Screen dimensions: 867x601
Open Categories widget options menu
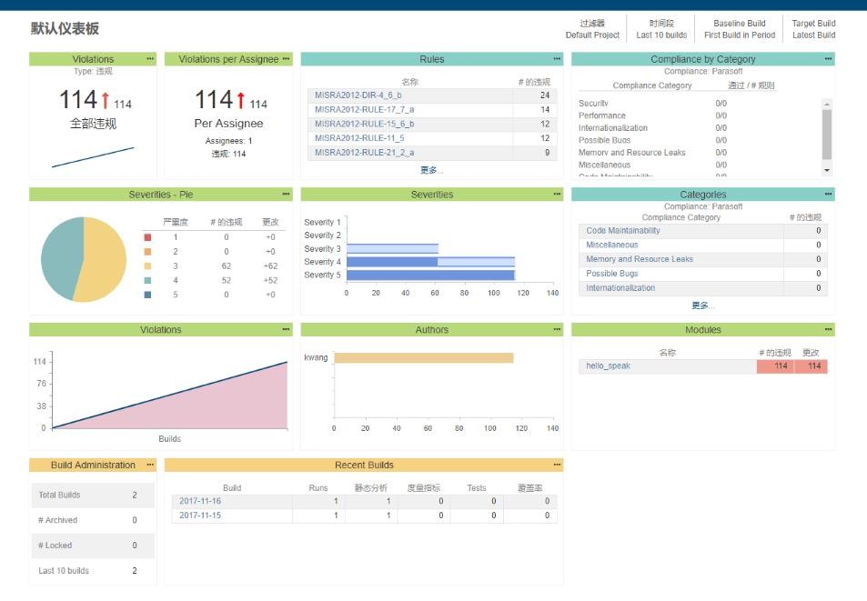tap(828, 194)
